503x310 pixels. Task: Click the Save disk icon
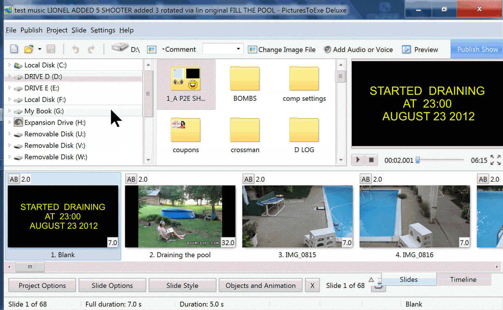coord(51,49)
